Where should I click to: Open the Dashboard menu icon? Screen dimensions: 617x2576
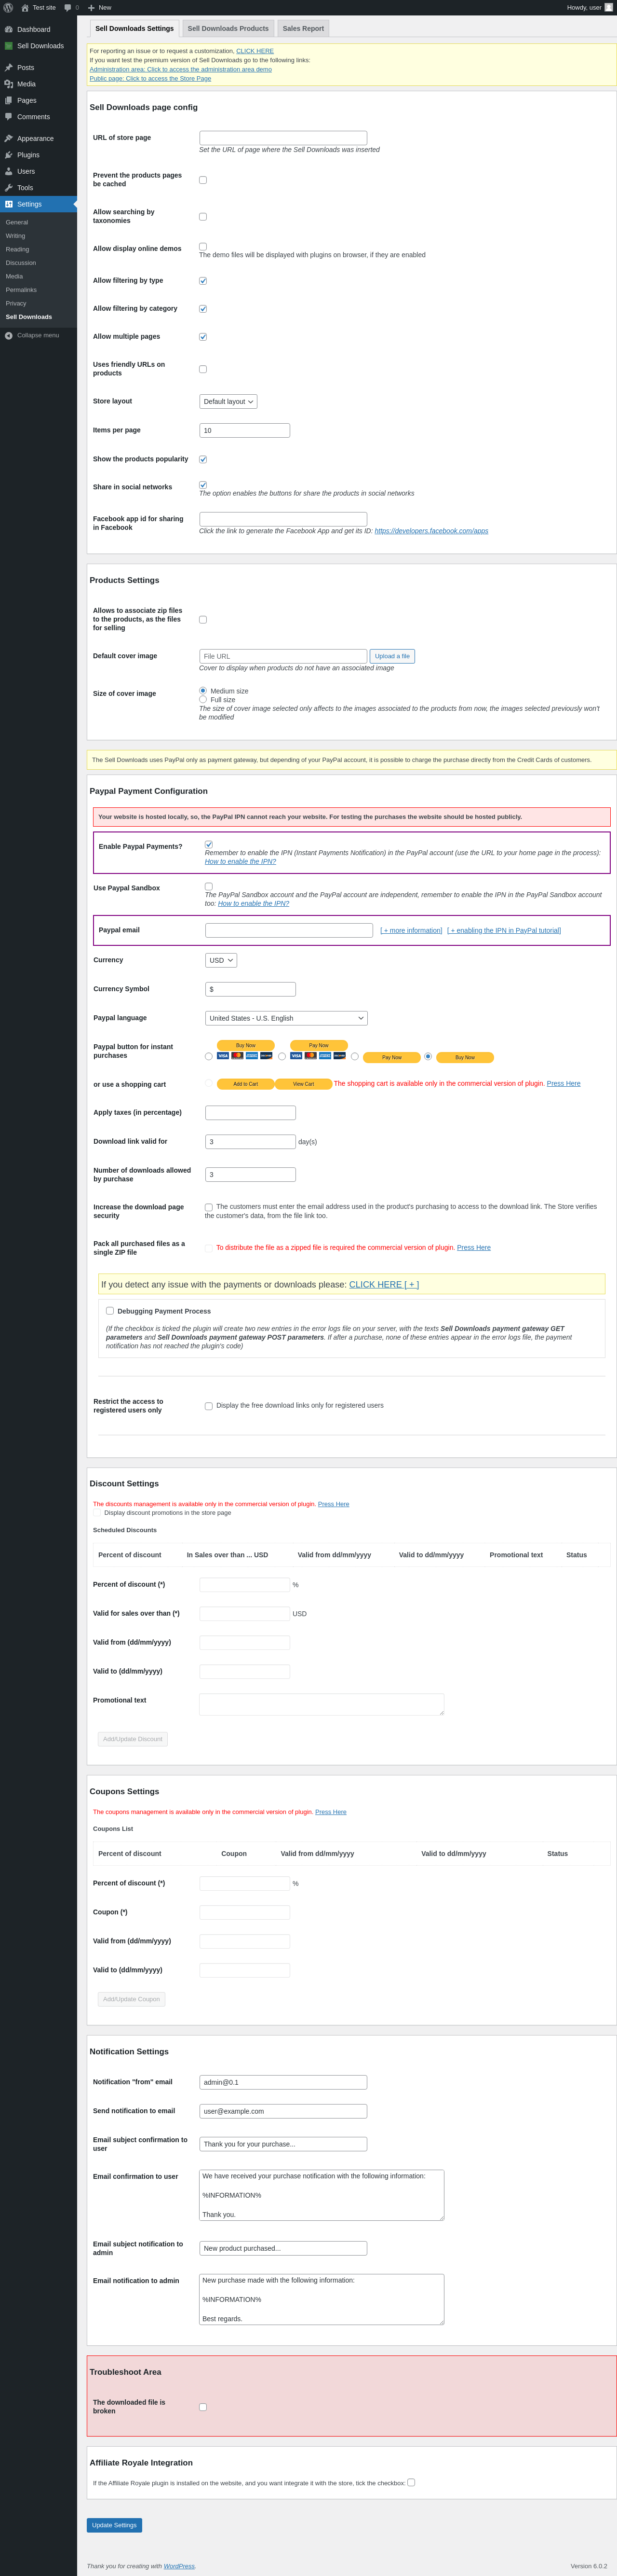click(x=9, y=29)
